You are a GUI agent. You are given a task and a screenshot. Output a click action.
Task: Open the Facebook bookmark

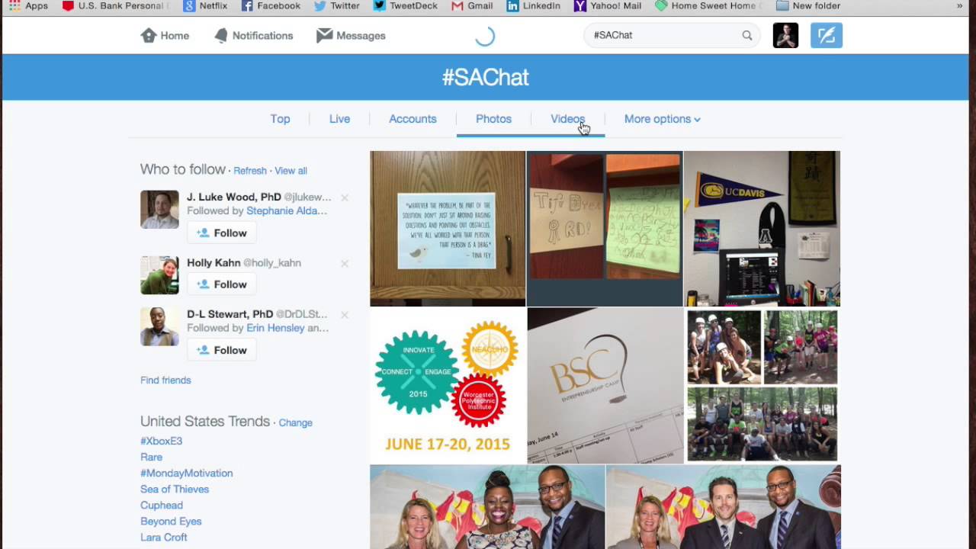[271, 5]
